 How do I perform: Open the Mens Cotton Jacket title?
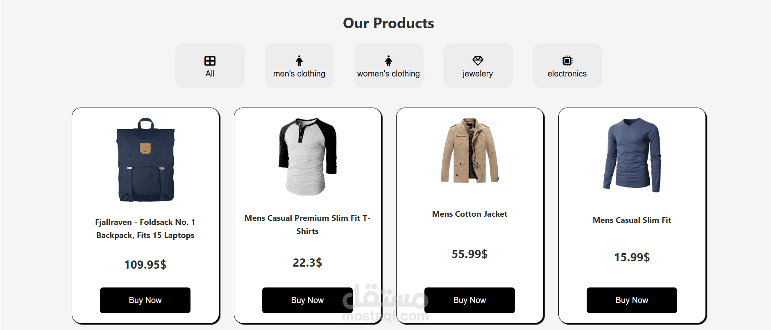[x=469, y=214]
